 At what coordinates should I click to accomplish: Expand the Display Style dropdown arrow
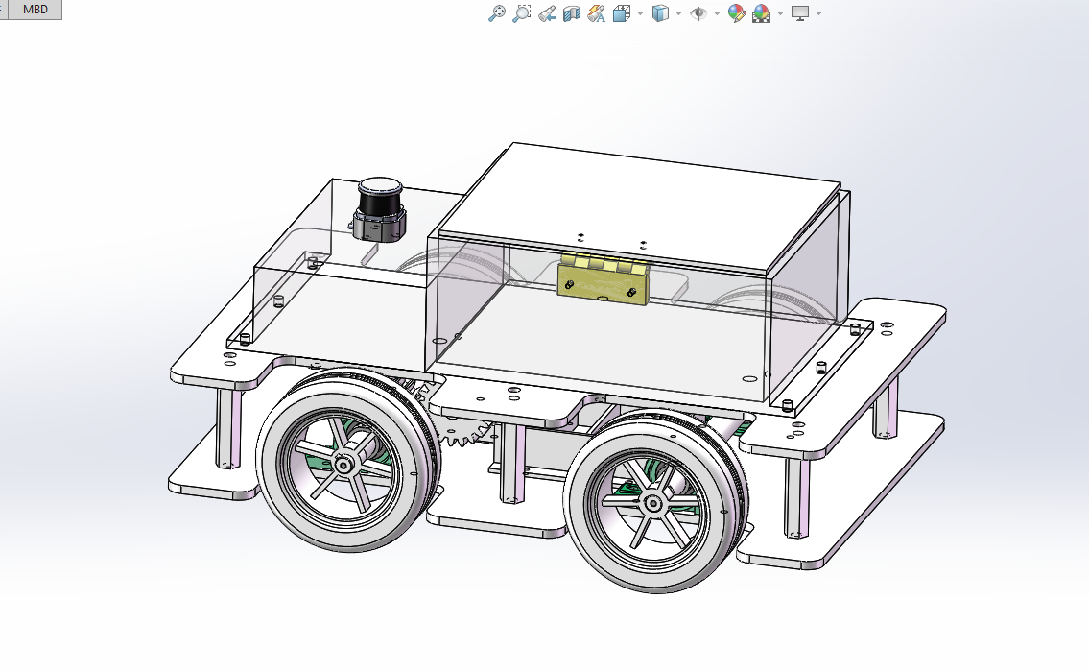click(678, 13)
